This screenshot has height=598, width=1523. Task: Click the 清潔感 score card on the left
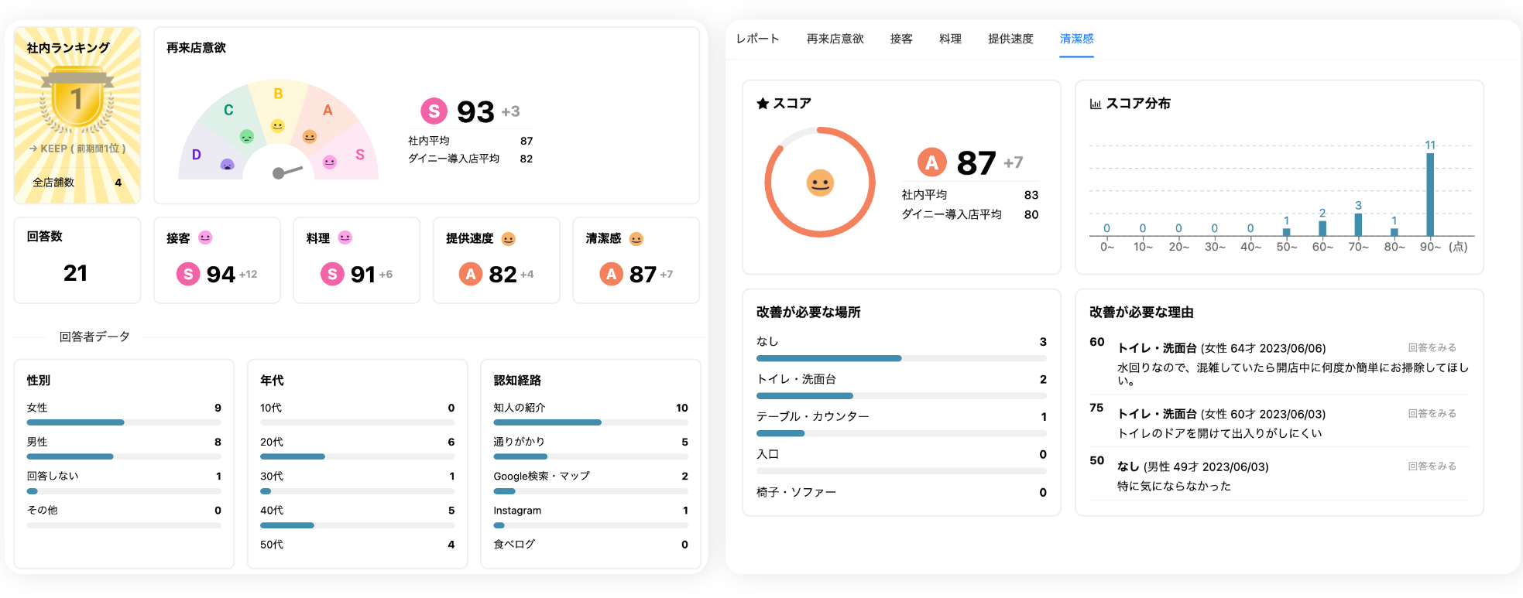(x=636, y=260)
